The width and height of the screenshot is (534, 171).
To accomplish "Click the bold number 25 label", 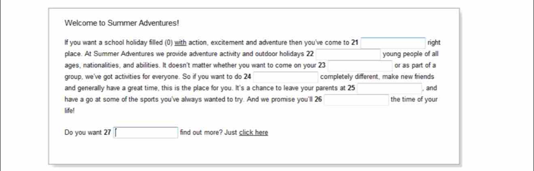I will [351, 89].
